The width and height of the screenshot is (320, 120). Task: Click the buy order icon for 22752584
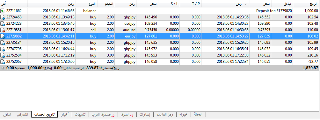(x=3, y=55)
